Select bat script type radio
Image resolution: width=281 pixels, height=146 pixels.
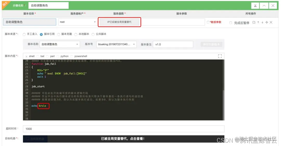[x=38, y=56]
